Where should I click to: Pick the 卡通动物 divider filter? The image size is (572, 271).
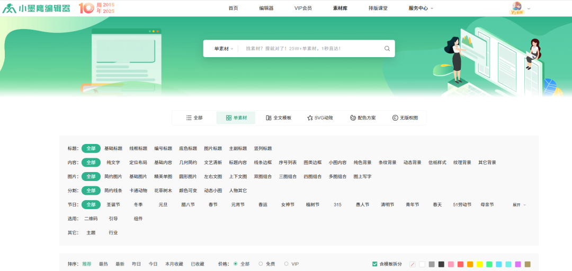pos(138,191)
